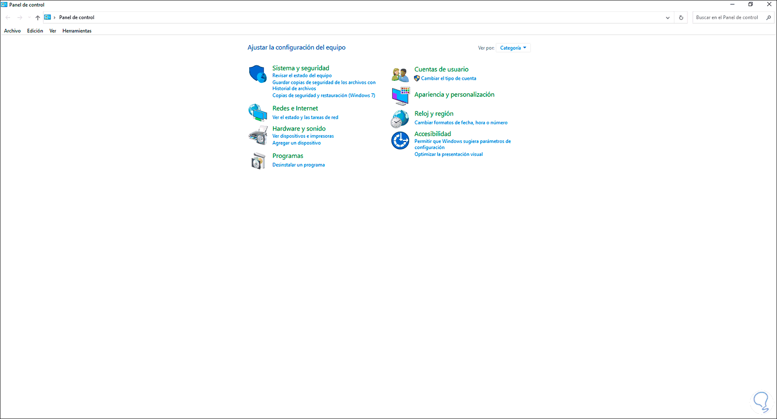Click the Apariencia y personalización monitor icon
This screenshot has width=777, height=419.
point(400,96)
